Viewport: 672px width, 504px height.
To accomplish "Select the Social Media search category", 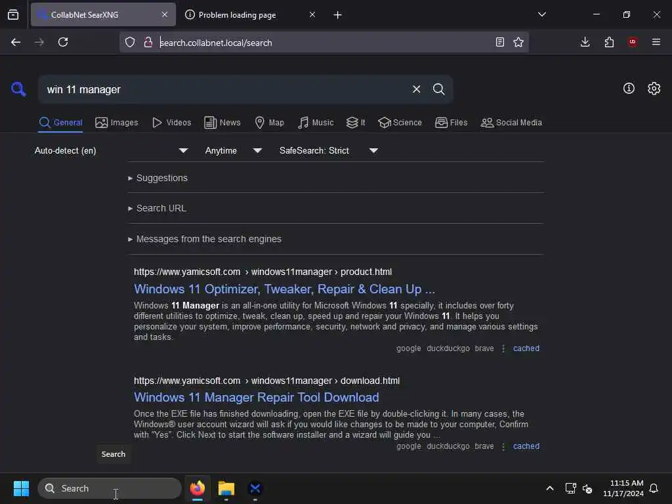I will tap(511, 123).
